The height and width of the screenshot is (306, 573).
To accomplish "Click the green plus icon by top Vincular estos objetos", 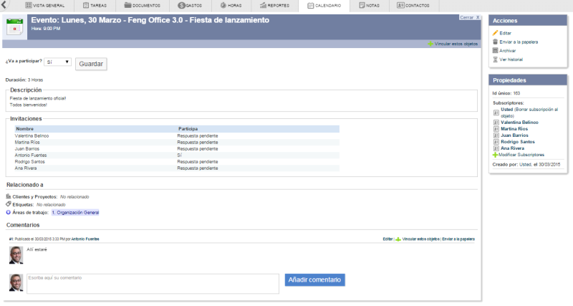I will click(430, 44).
